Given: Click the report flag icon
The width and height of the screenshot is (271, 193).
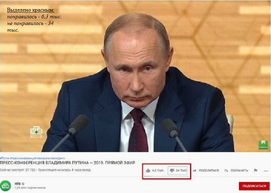Looking at the screenshot, I should click(x=255, y=170).
